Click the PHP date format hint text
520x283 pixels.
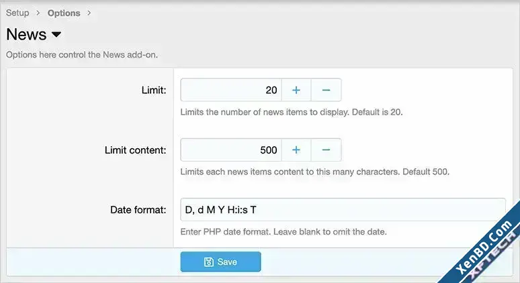(x=284, y=231)
